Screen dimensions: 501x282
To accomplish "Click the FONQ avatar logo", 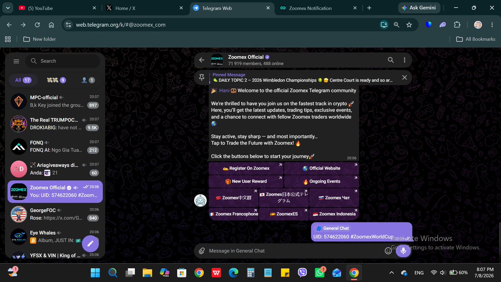I will tap(19, 146).
